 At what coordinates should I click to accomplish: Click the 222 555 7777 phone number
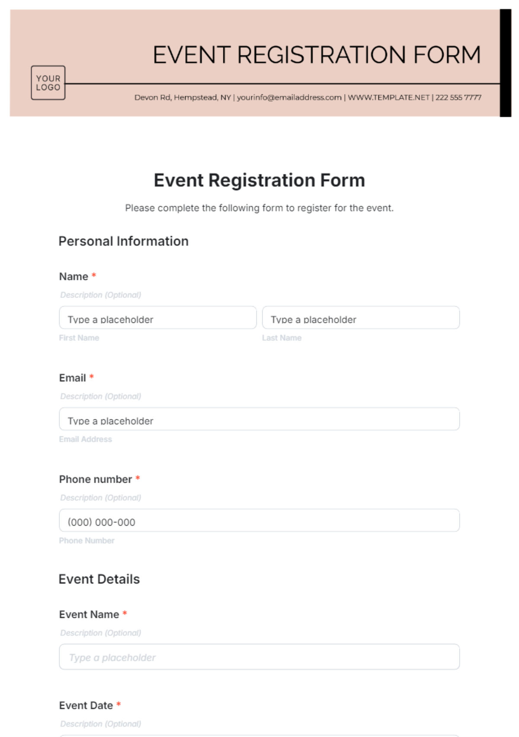point(458,97)
